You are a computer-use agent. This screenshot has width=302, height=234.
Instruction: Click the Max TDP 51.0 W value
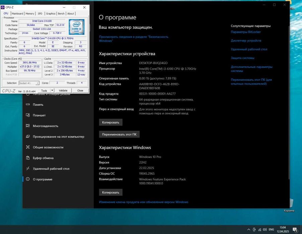[60, 25]
